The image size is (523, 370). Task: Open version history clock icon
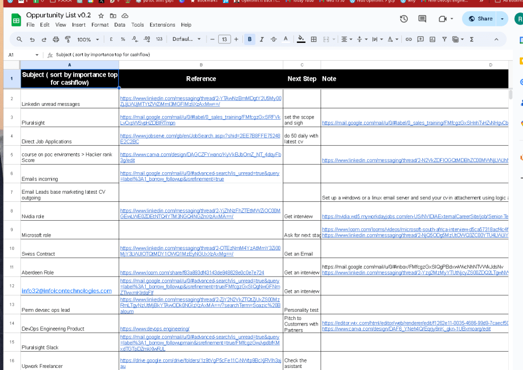403,19
